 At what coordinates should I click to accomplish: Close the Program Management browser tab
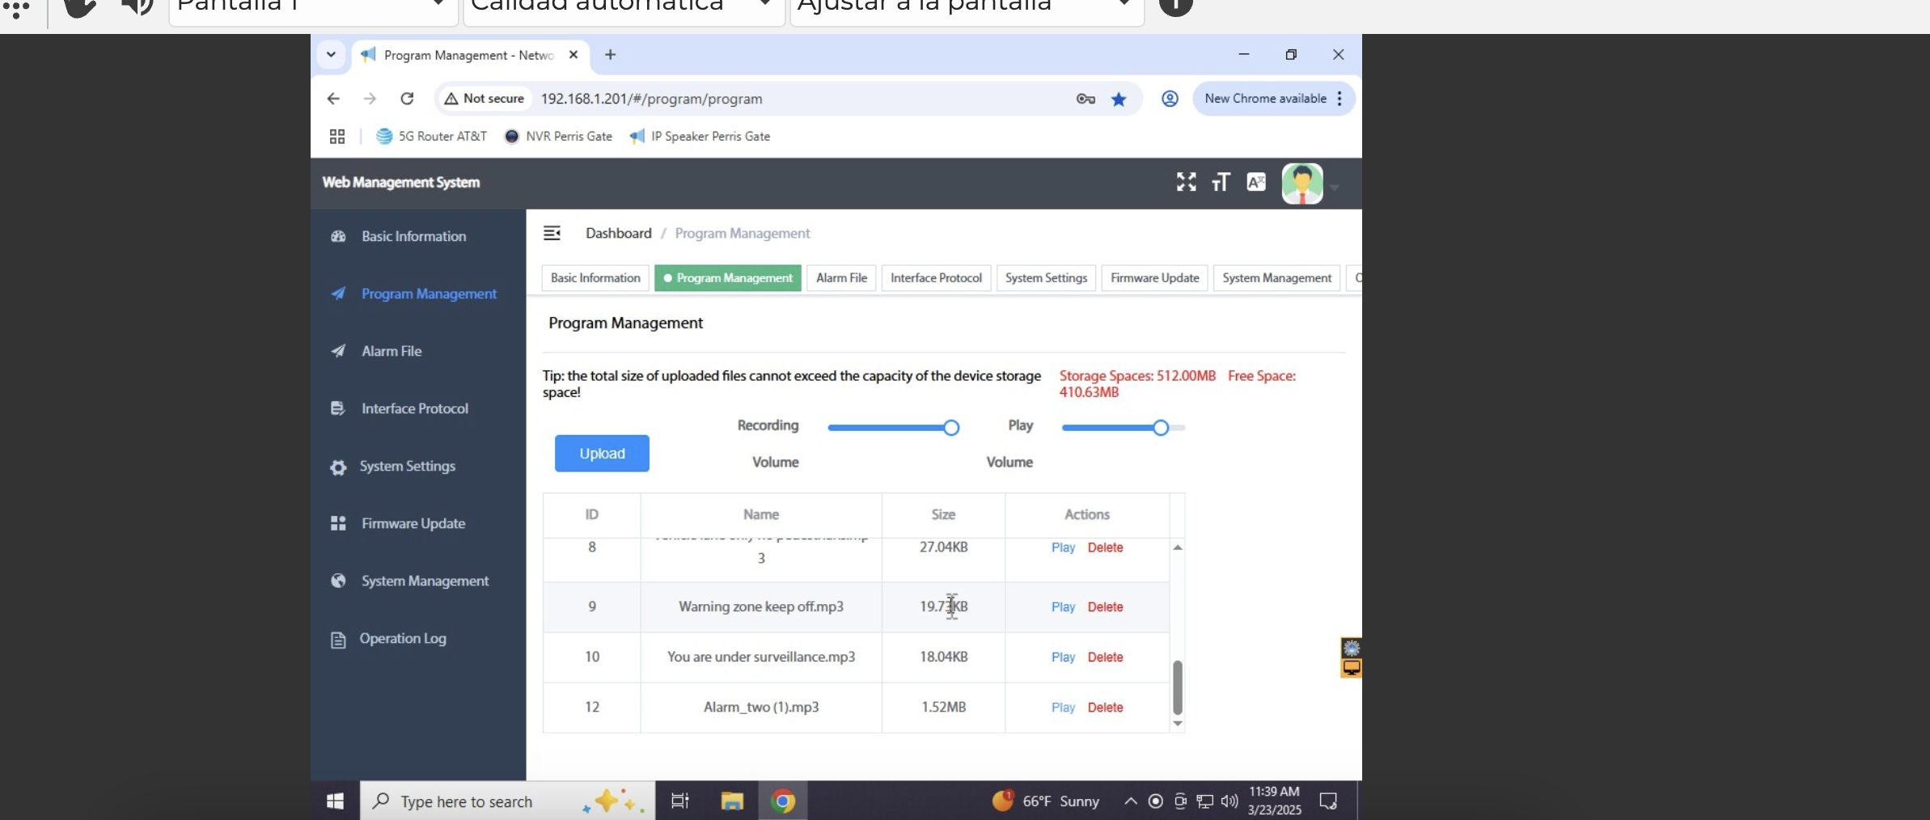[573, 55]
